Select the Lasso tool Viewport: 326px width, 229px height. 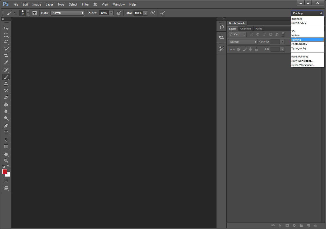coord(6,42)
